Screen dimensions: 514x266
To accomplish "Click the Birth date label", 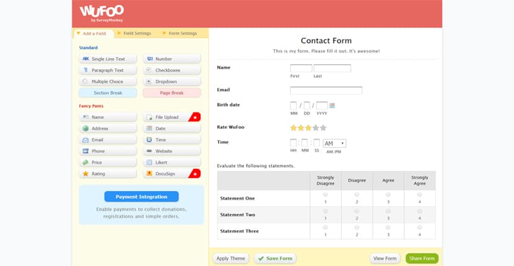I will point(228,105).
